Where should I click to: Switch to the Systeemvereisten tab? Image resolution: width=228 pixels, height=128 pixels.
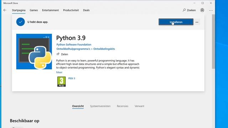100,106
